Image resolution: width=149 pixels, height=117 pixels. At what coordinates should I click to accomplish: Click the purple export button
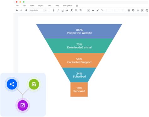[23, 105]
